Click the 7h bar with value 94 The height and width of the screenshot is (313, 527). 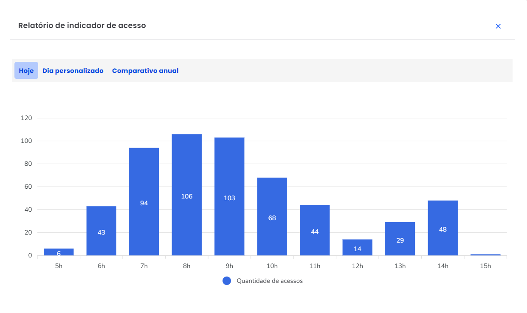144,201
